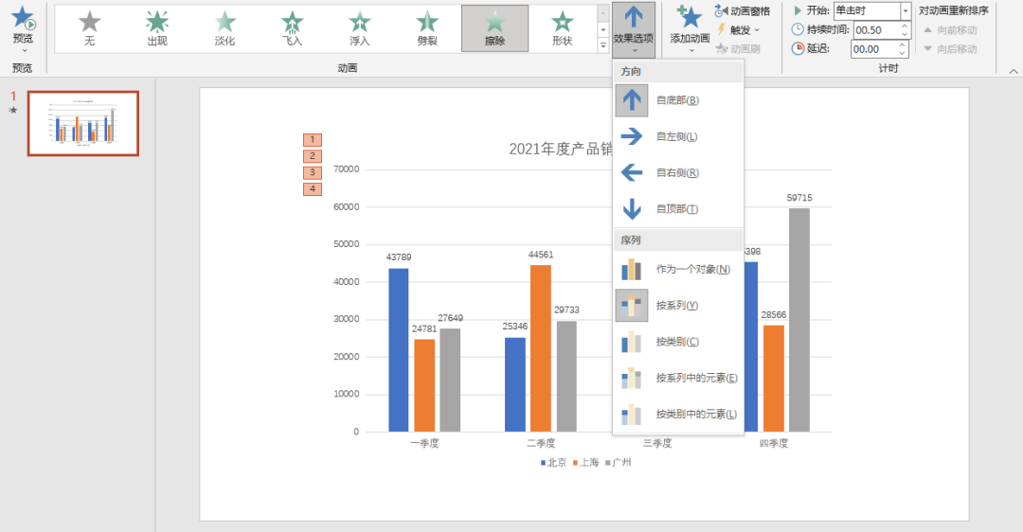Open the 开始 start-timing dropdown

pos(906,10)
